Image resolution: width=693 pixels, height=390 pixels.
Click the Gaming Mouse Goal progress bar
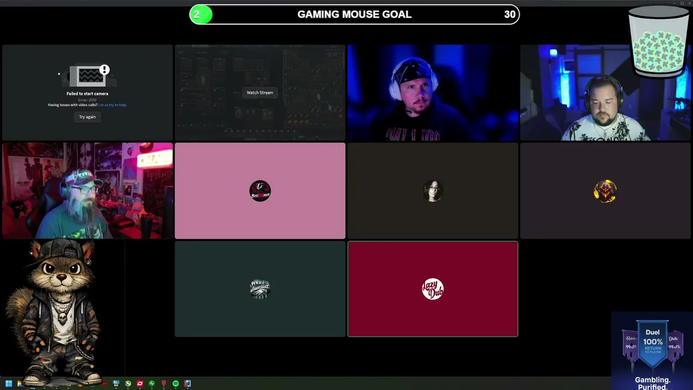click(x=355, y=15)
